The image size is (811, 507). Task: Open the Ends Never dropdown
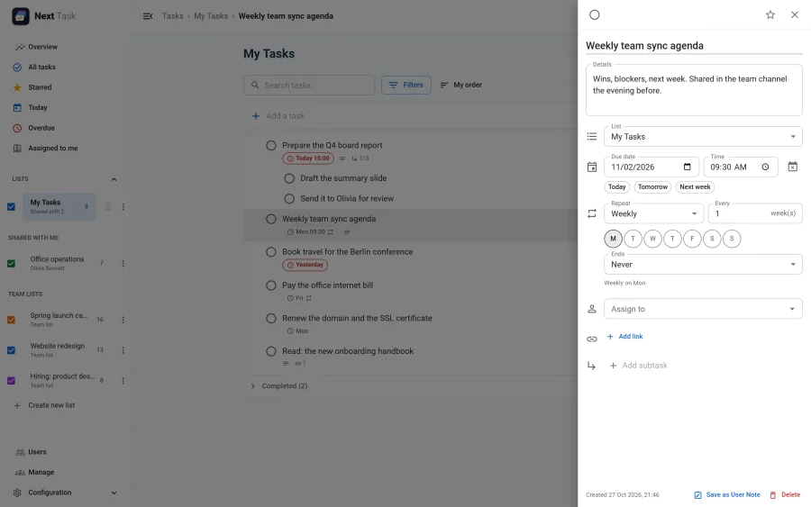pos(703,264)
